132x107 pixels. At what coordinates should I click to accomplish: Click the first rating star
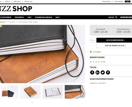click(91, 62)
